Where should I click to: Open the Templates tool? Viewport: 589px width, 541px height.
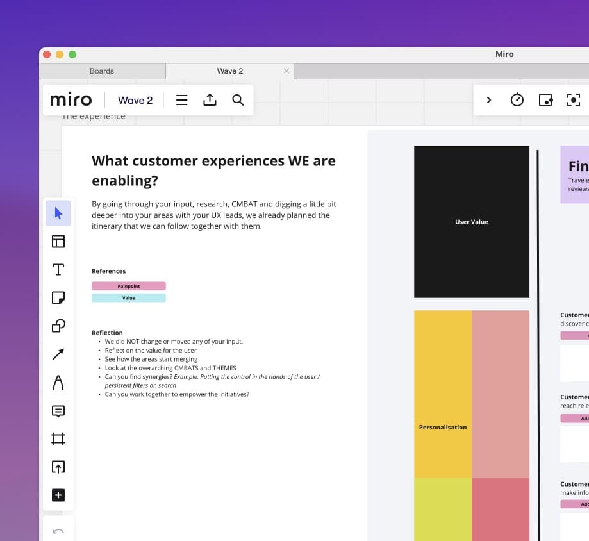58,241
